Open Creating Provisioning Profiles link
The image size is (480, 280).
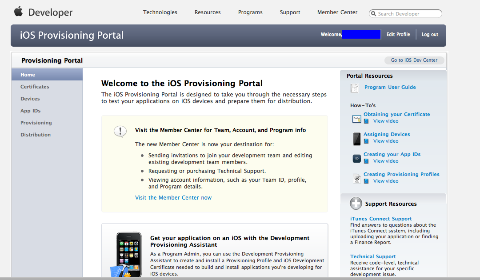click(x=401, y=174)
